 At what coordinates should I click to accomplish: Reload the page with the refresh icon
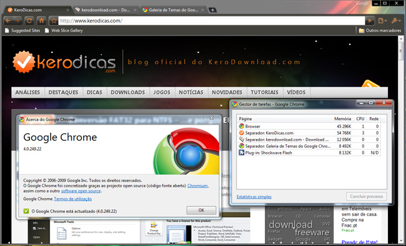tap(29, 21)
